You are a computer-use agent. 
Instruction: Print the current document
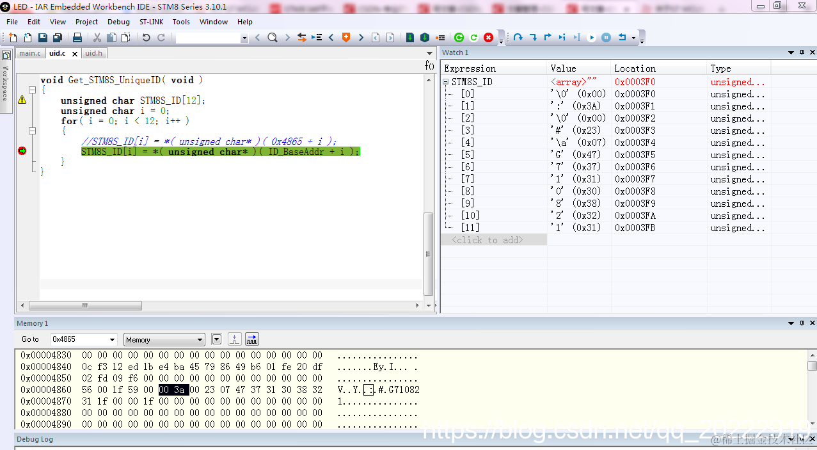(x=77, y=38)
